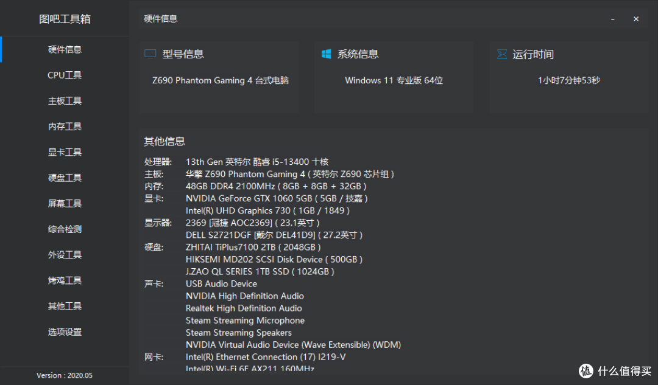
Task: Click NVIDIA High Definition Audio line
Action: tap(245, 296)
